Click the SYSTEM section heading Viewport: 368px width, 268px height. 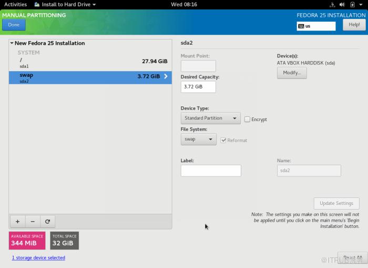coord(28,53)
